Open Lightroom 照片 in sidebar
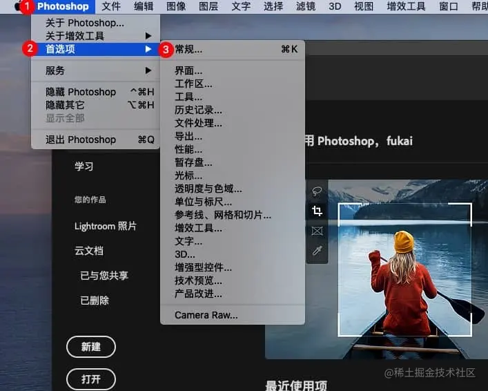 106,226
